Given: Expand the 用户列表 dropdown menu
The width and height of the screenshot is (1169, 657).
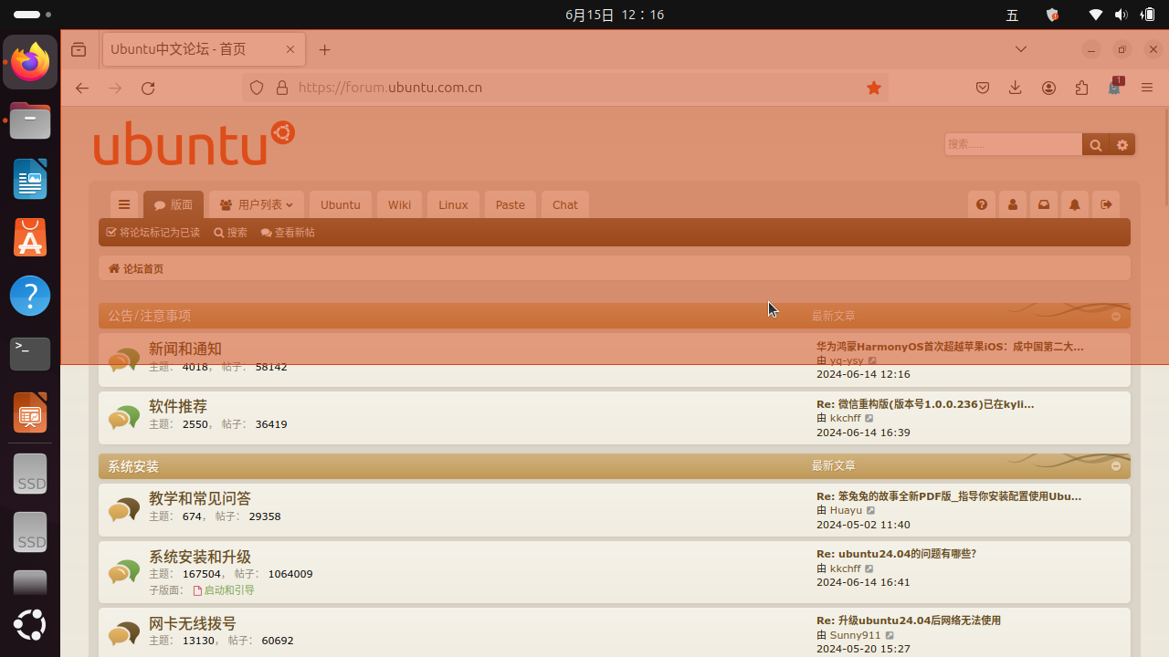Looking at the screenshot, I should tap(257, 204).
